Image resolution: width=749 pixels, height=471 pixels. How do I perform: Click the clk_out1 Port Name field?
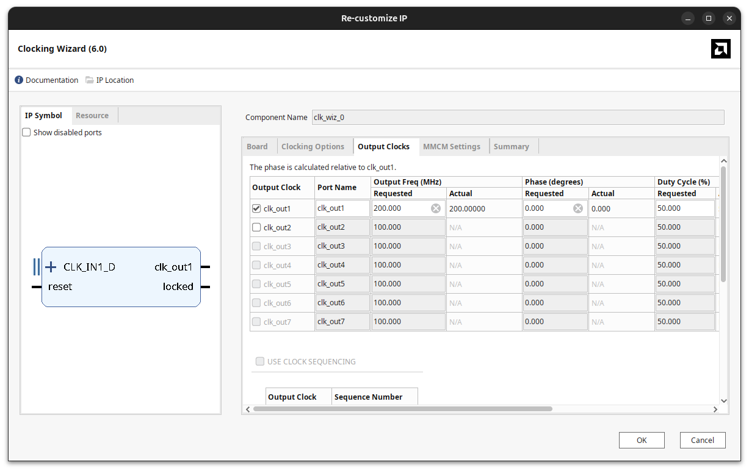(342, 208)
